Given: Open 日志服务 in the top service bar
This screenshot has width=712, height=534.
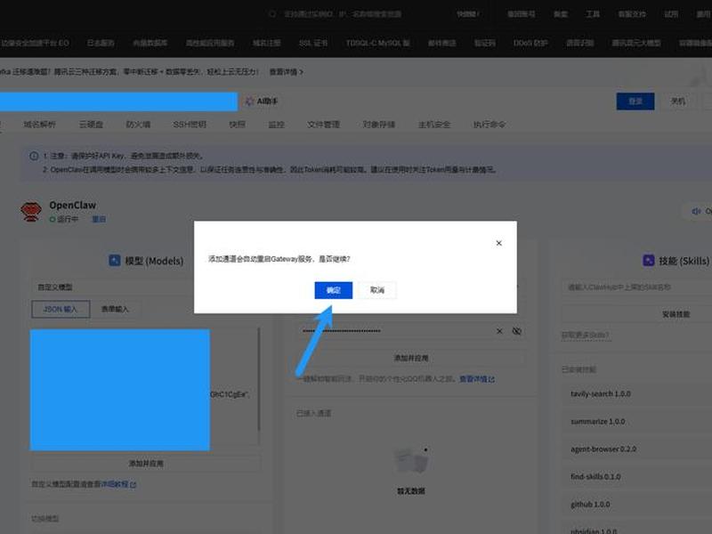Looking at the screenshot, I should click(101, 43).
